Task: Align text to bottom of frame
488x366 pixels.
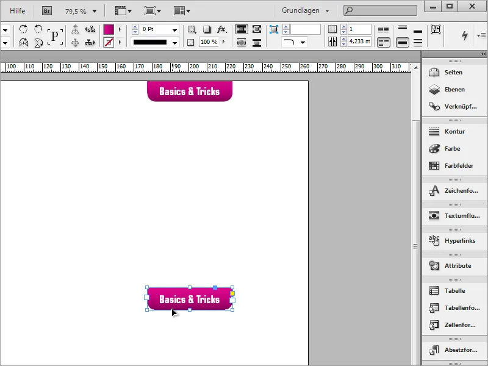Action: [x=418, y=31]
